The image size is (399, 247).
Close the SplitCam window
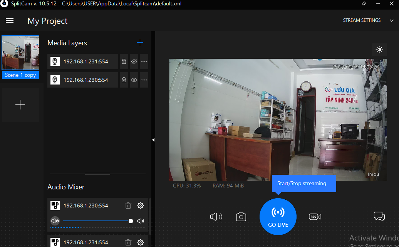click(392, 3)
